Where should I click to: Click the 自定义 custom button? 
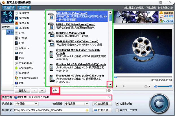point(22,91)
